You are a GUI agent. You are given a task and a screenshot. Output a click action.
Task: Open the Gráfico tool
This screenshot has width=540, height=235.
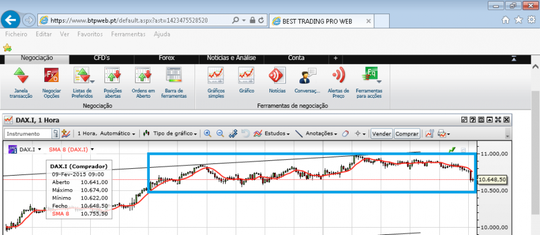[x=247, y=80]
